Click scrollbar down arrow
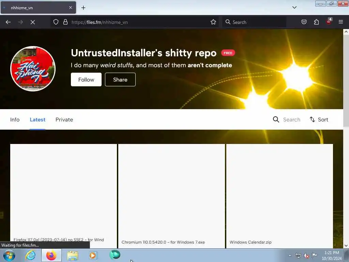This screenshot has width=349, height=262. pyautogui.click(x=346, y=246)
